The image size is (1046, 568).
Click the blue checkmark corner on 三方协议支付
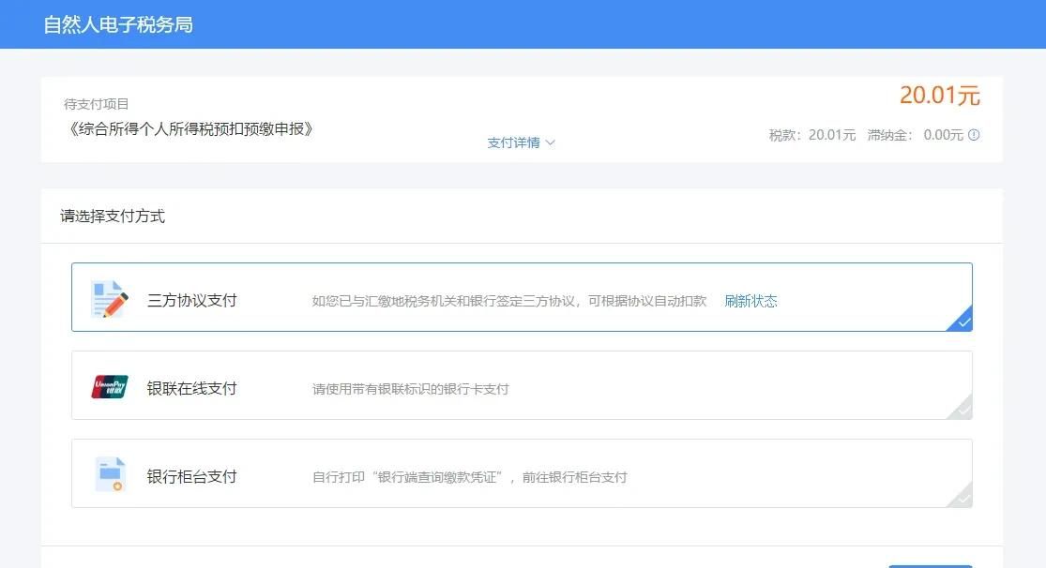point(964,321)
